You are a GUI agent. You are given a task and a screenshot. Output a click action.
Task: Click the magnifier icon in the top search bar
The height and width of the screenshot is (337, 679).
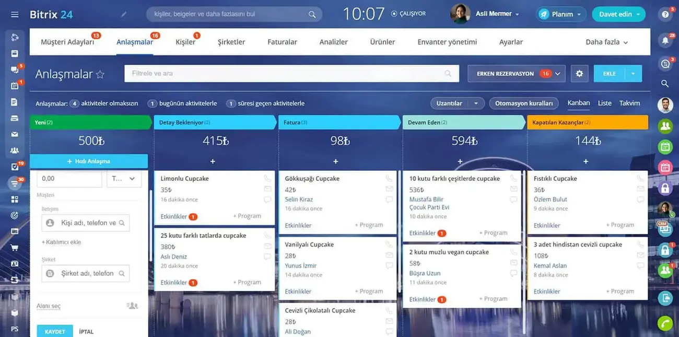tap(312, 15)
